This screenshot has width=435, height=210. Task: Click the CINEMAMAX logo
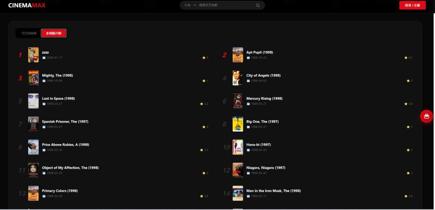point(27,5)
